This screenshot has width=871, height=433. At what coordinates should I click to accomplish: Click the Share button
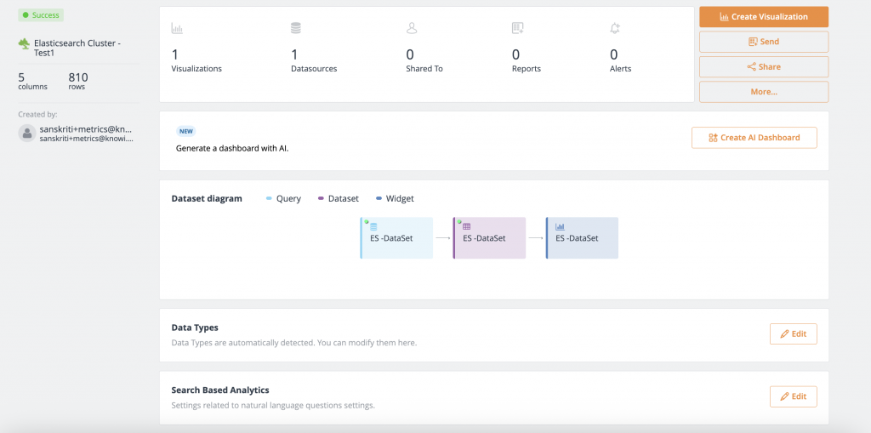click(x=764, y=66)
